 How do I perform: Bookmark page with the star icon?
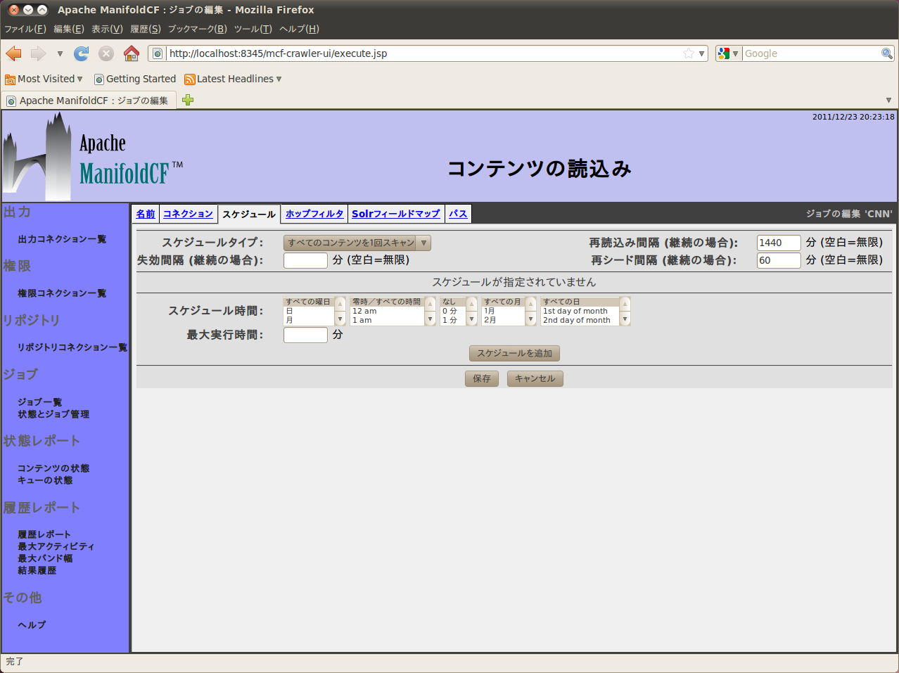[x=688, y=53]
